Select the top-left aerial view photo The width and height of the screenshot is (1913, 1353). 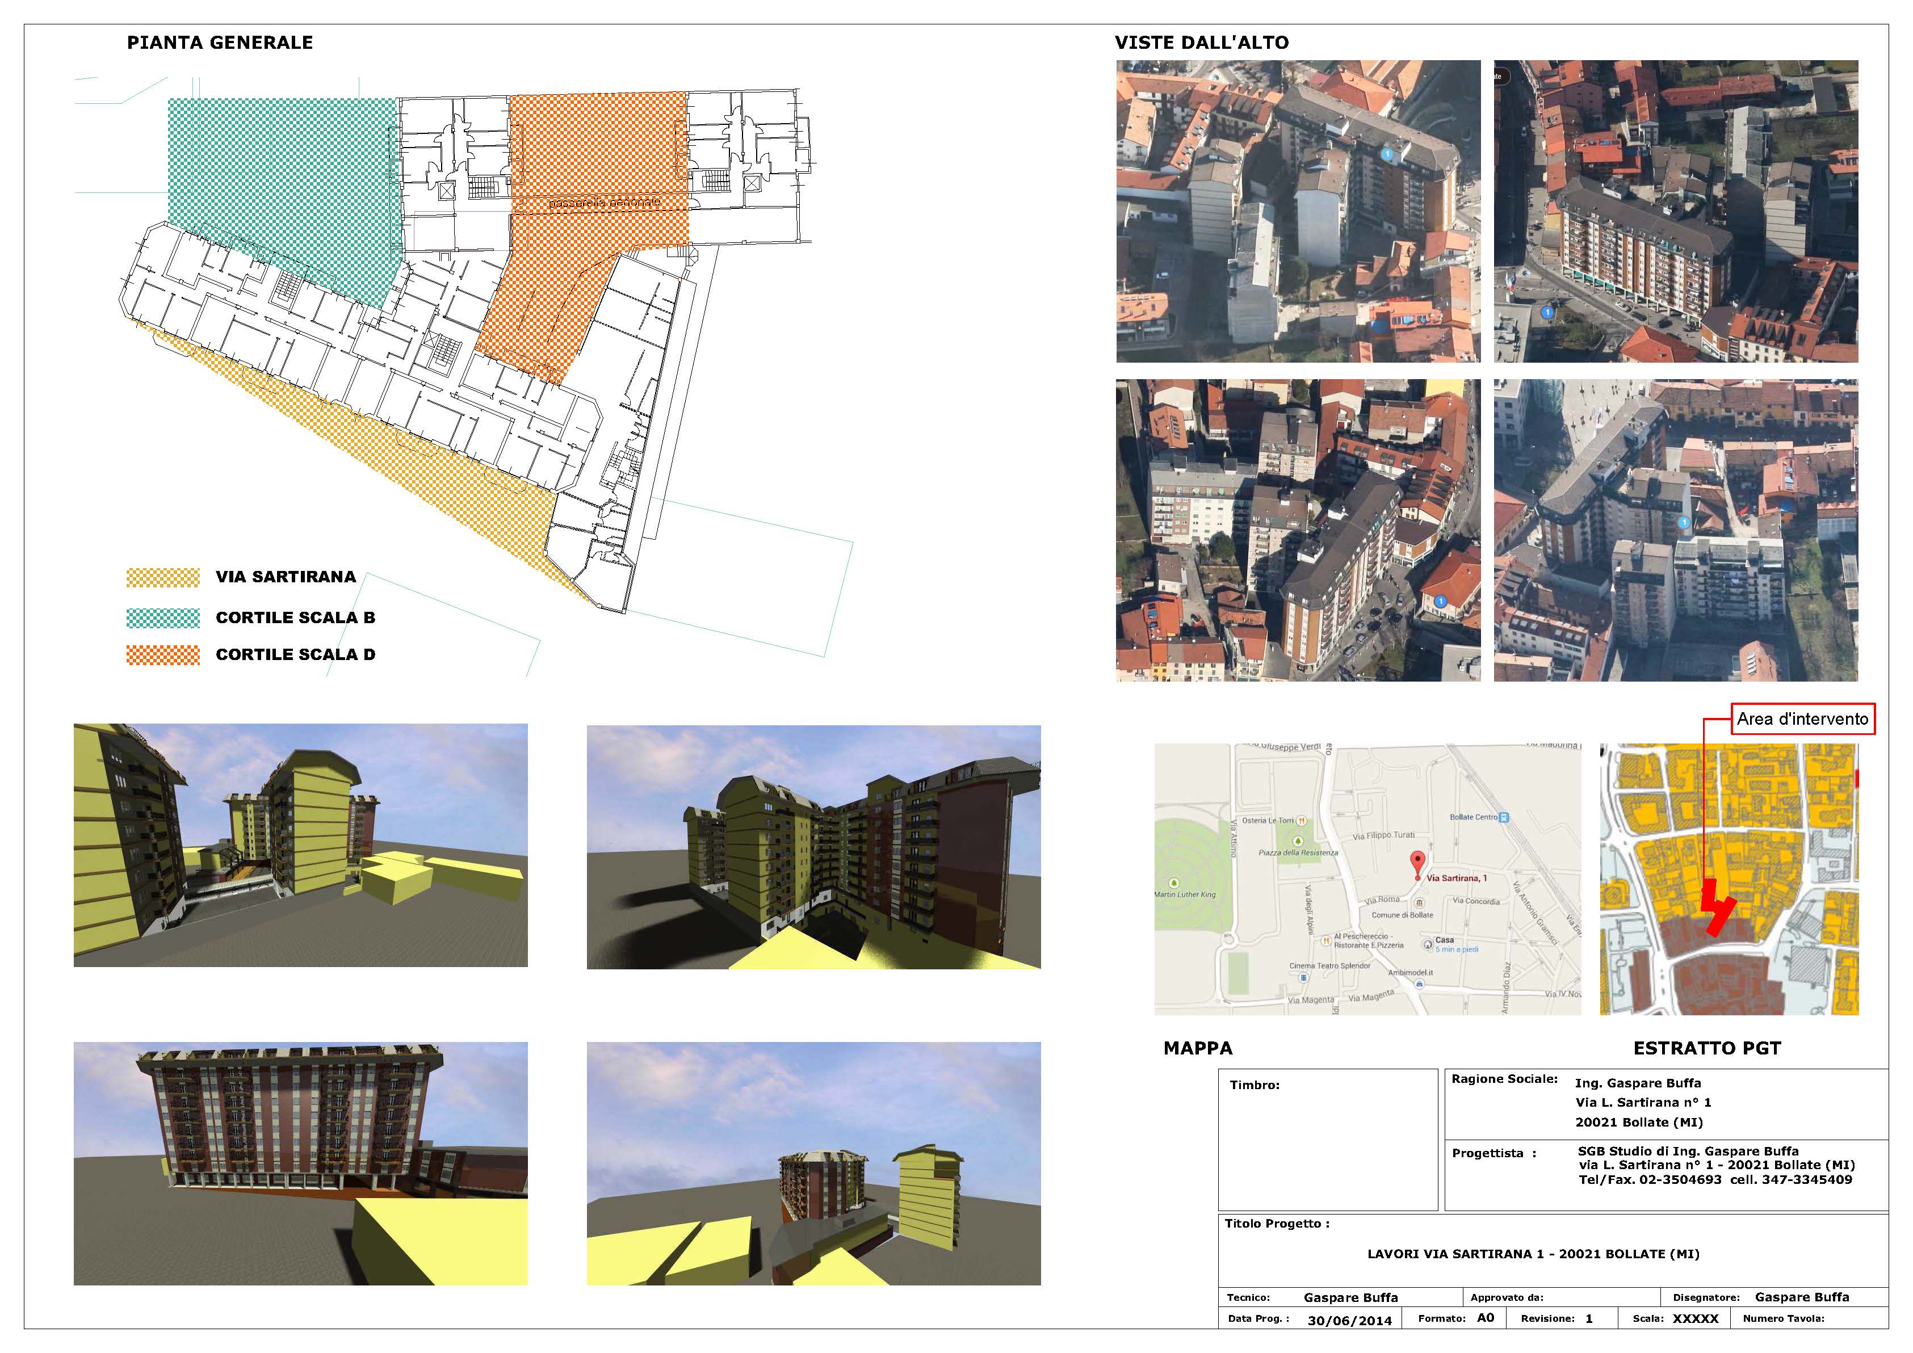click(1297, 211)
